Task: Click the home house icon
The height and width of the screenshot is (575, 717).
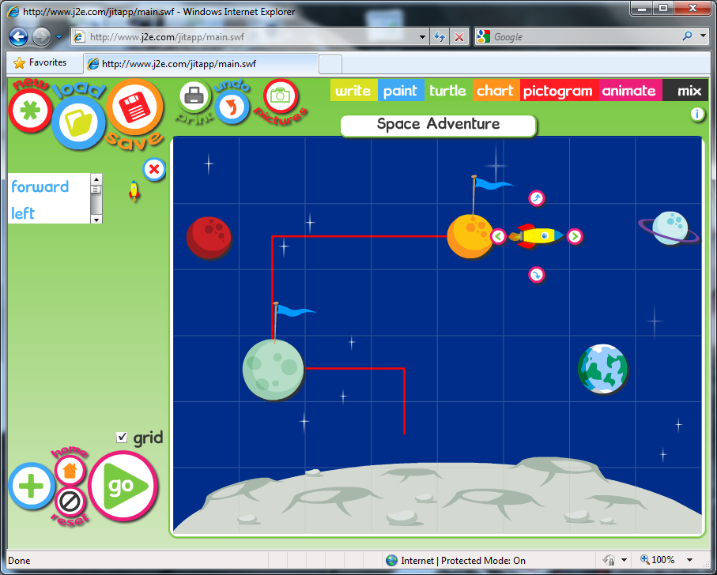Action: coord(70,471)
